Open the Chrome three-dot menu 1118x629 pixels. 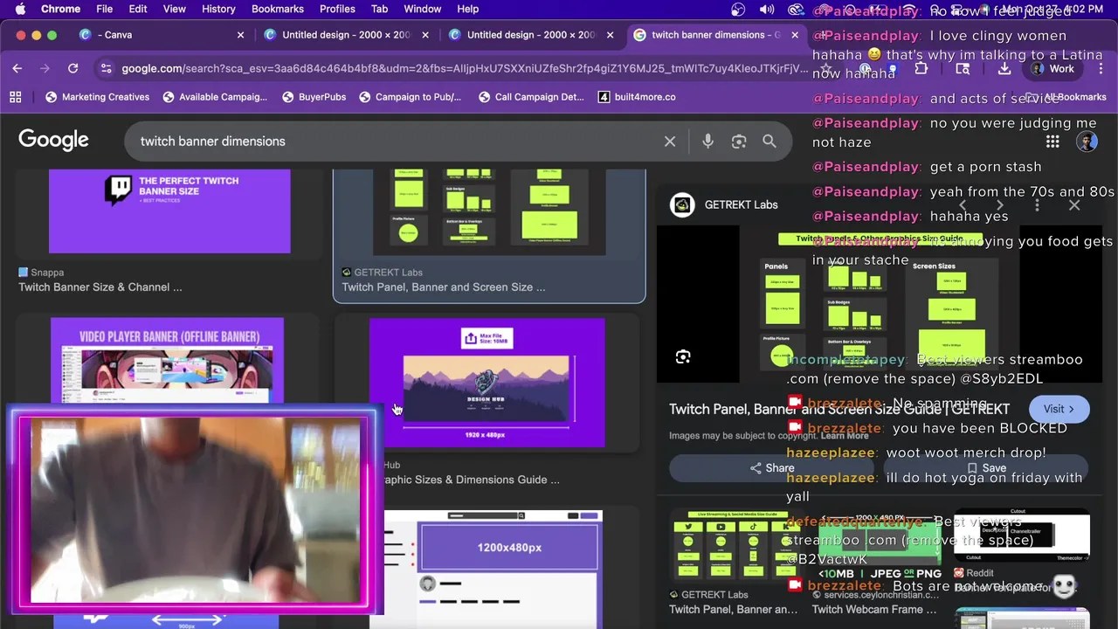(x=1099, y=68)
